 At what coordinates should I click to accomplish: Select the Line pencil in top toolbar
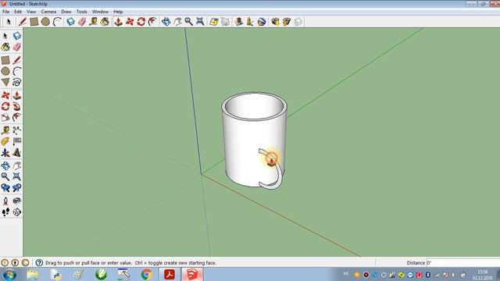[x=23, y=22]
